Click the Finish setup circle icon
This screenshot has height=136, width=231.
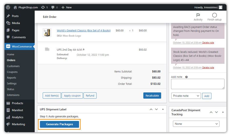pyautogui.click(x=214, y=15)
